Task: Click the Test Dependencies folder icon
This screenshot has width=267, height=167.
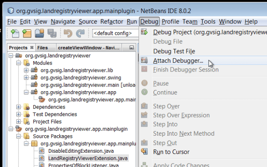Action: click(27, 114)
